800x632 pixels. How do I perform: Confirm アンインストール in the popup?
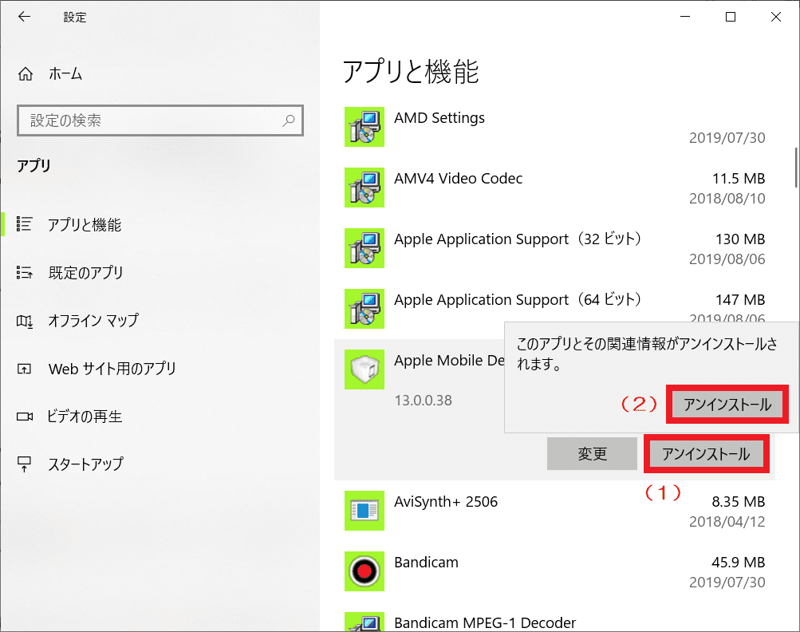click(727, 405)
